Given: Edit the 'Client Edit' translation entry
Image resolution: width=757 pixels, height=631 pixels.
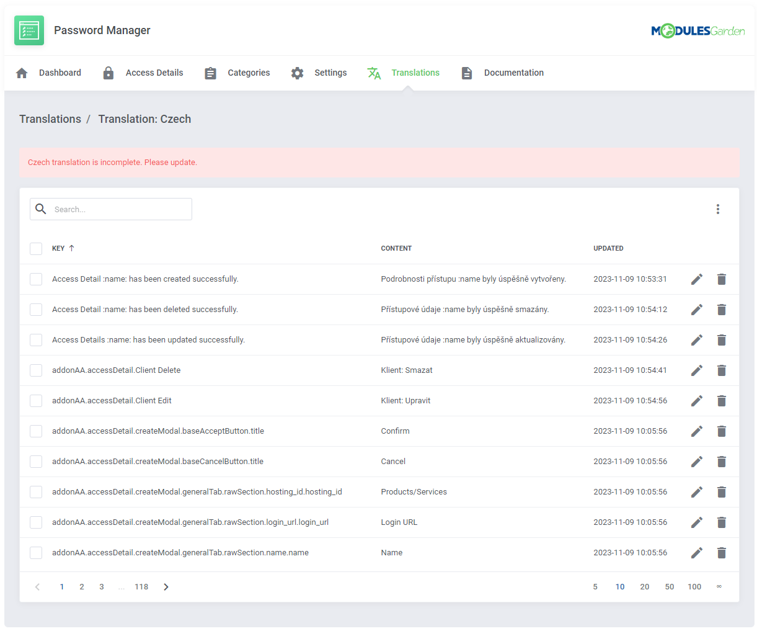Looking at the screenshot, I should pyautogui.click(x=697, y=401).
